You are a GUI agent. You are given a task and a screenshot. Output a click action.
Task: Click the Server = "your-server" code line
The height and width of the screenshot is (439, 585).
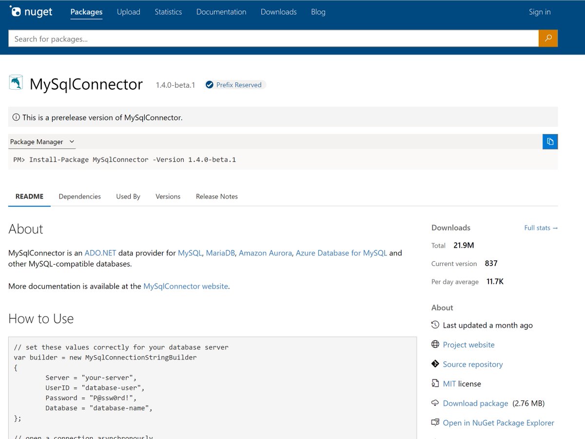(91, 378)
